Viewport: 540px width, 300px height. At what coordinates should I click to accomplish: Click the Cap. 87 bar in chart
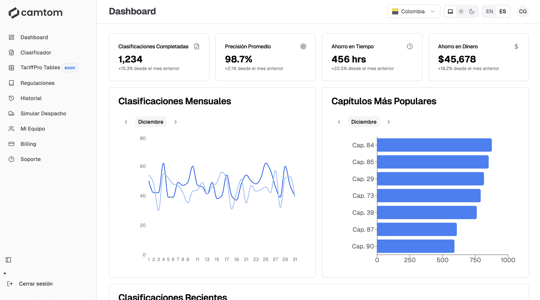417,229
